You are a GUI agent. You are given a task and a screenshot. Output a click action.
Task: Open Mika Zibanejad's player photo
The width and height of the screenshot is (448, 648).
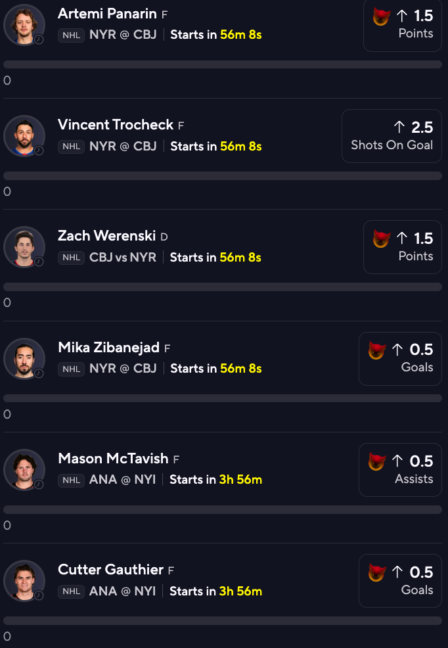(24, 358)
